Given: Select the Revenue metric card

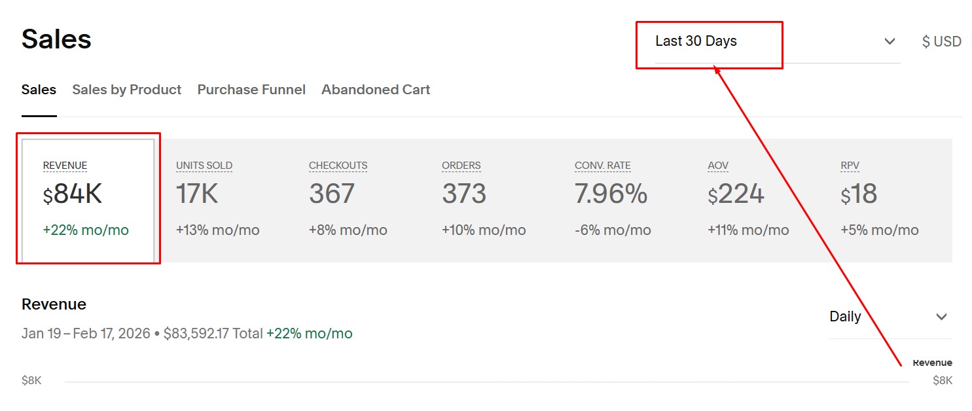Looking at the screenshot, I should [88, 200].
